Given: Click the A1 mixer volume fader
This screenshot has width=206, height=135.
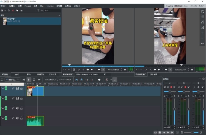Looking at the screenshot, I should coord(175,109).
